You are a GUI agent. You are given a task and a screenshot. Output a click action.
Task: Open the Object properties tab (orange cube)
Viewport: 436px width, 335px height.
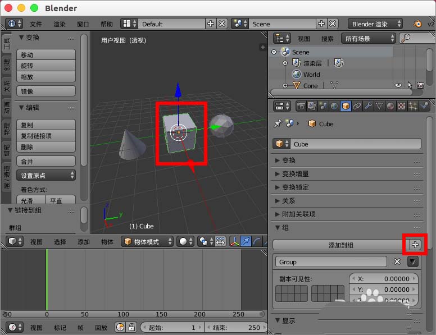[x=346, y=106]
